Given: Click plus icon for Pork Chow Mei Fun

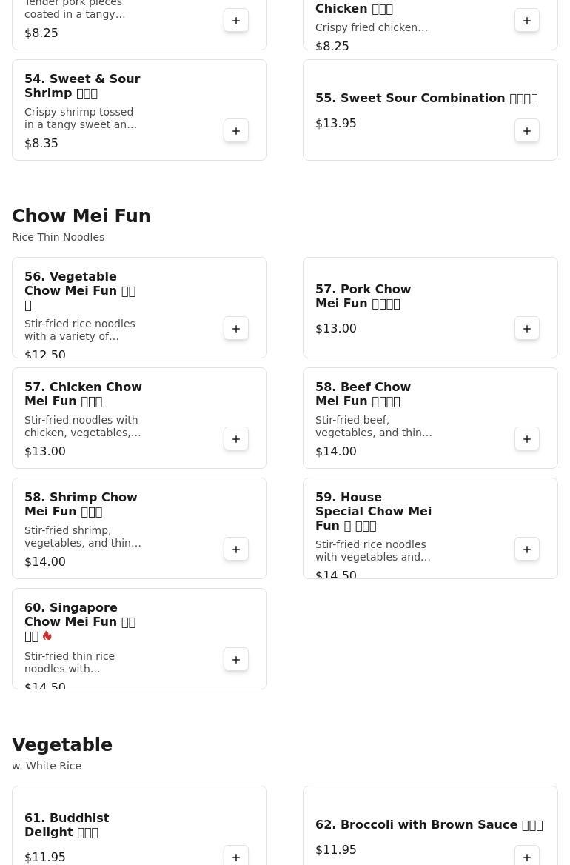Looking at the screenshot, I should point(527,329).
